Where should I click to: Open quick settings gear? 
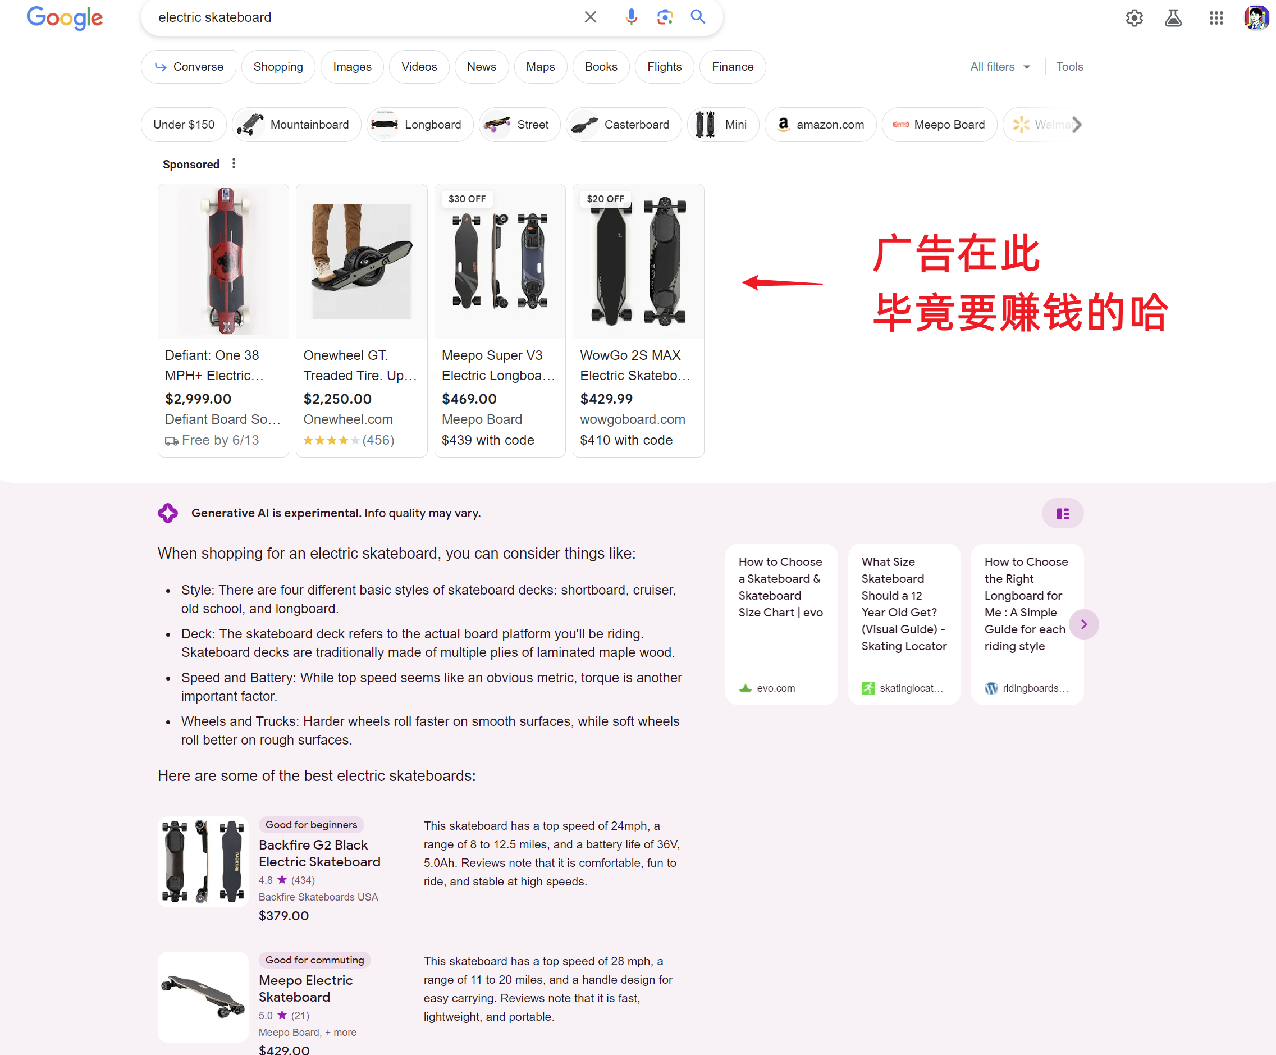click(x=1134, y=17)
